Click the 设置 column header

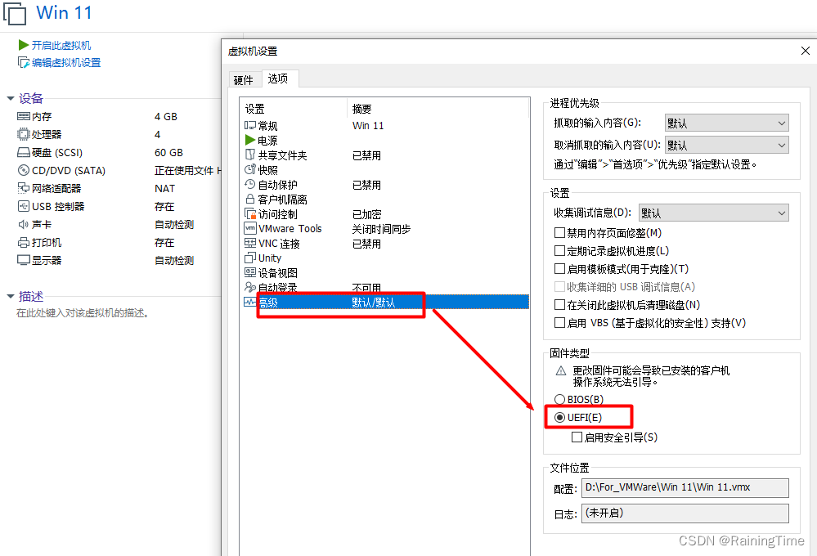click(255, 109)
